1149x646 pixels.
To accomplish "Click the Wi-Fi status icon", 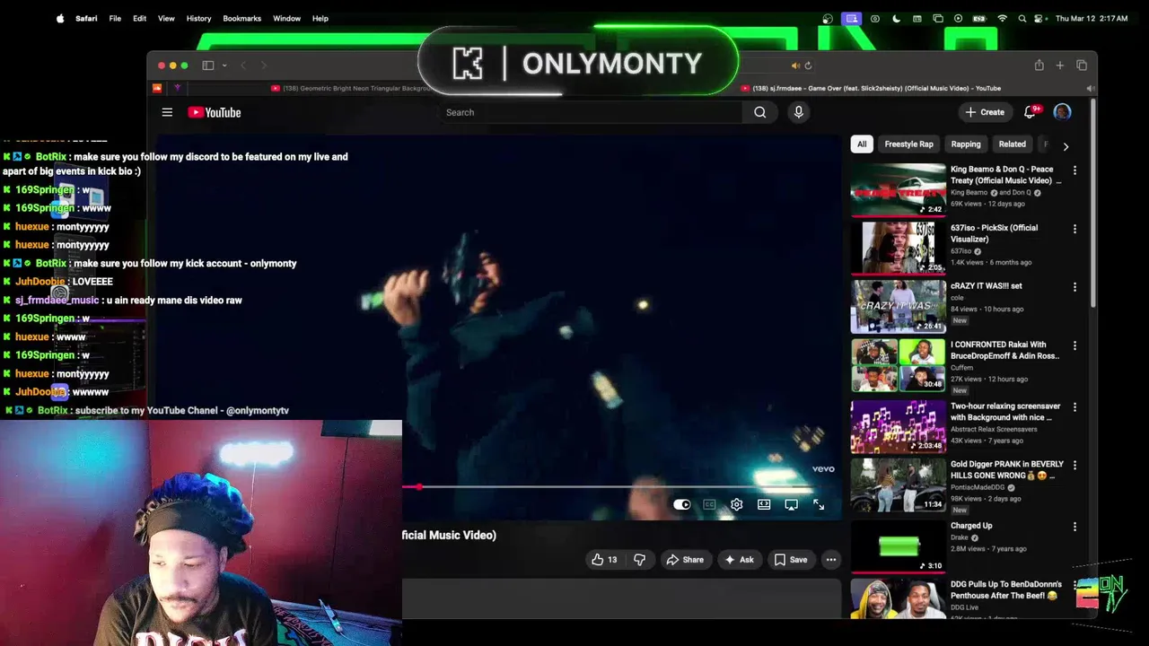I will [1003, 18].
